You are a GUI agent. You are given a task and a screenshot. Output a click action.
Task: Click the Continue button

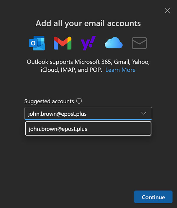point(153,197)
